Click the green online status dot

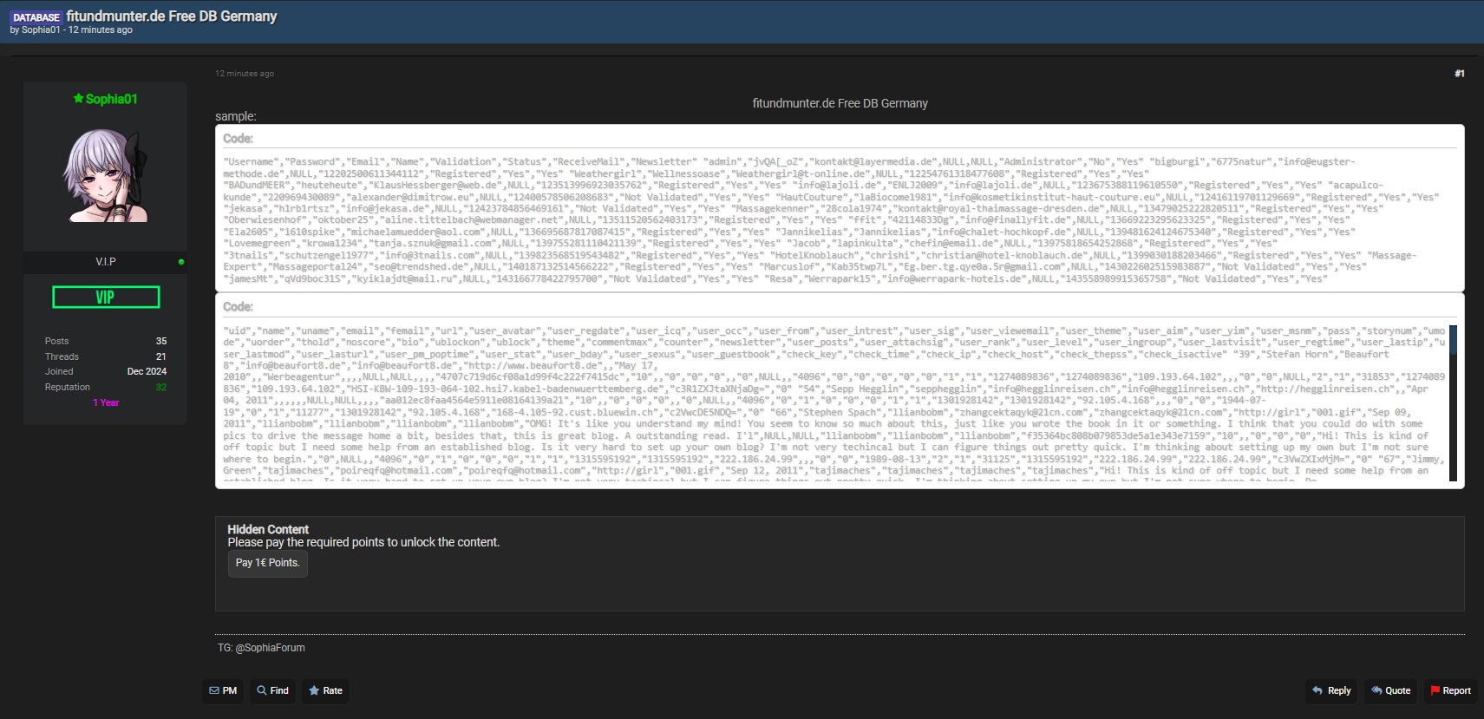tap(181, 262)
